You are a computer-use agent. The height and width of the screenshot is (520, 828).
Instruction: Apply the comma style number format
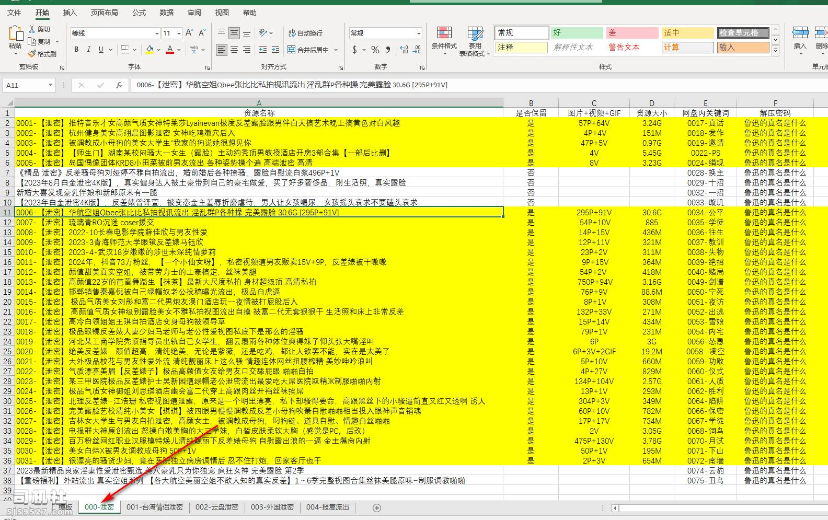click(388, 50)
